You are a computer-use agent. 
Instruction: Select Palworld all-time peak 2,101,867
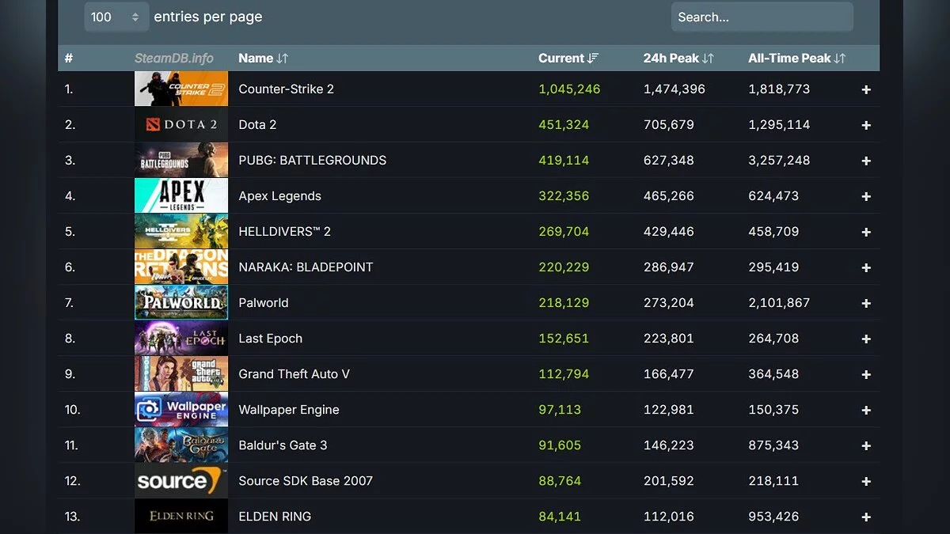click(779, 302)
